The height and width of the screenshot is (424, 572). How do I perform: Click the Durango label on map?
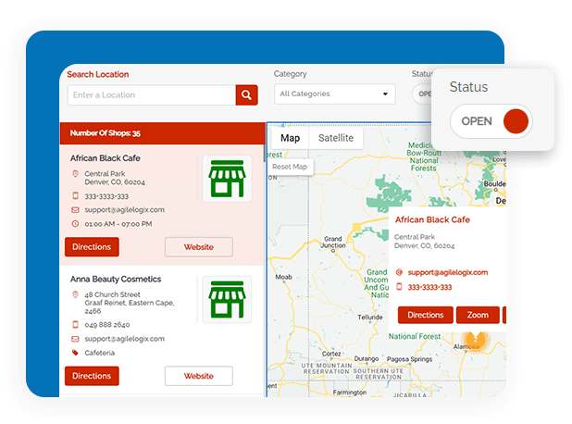(367, 358)
